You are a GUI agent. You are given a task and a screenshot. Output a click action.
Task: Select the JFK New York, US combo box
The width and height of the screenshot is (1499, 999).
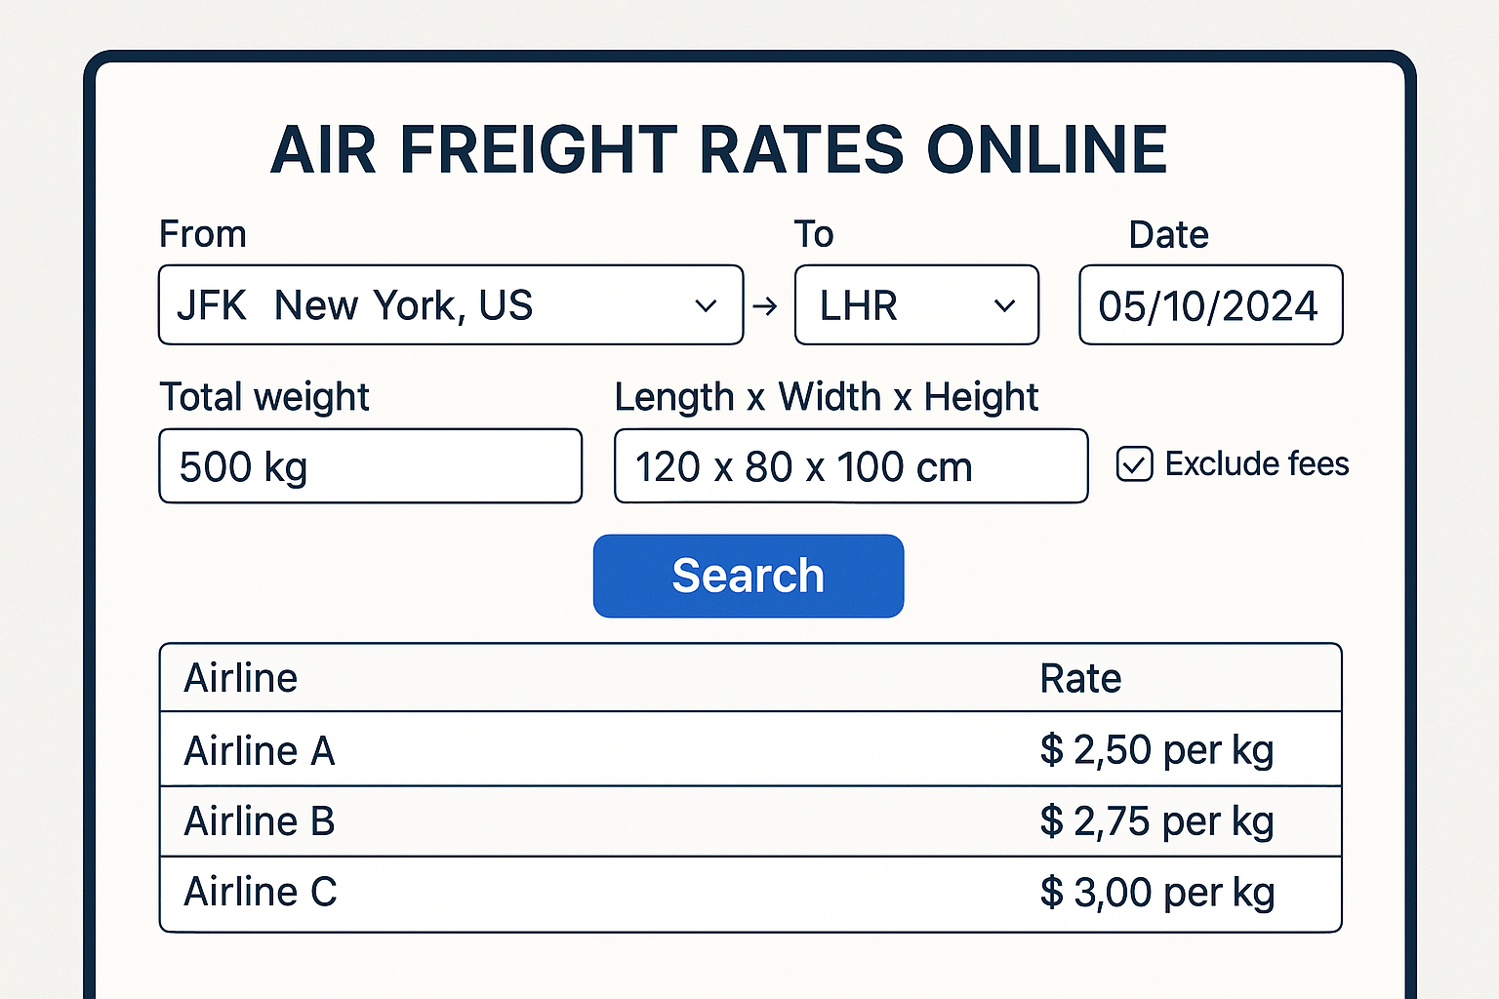pyautogui.click(x=451, y=305)
